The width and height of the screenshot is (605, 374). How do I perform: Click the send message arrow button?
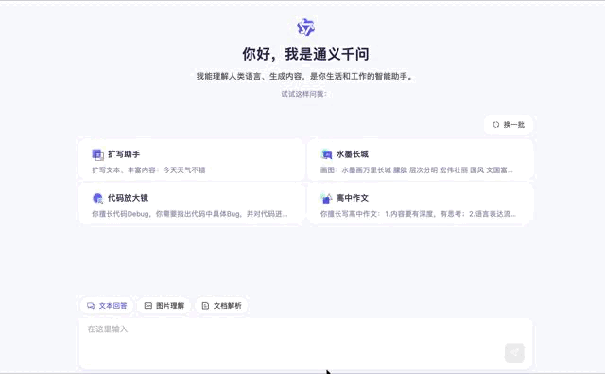[514, 352]
